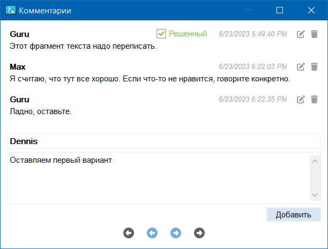Open window system menu via title icon
328x249 pixels.
tap(10, 10)
